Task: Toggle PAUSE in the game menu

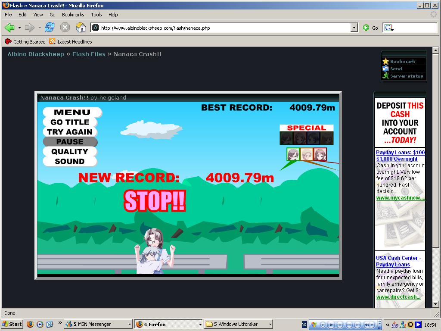Action: click(x=70, y=141)
